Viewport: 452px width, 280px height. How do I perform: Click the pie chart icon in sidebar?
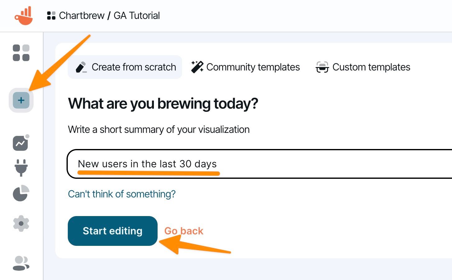click(21, 193)
